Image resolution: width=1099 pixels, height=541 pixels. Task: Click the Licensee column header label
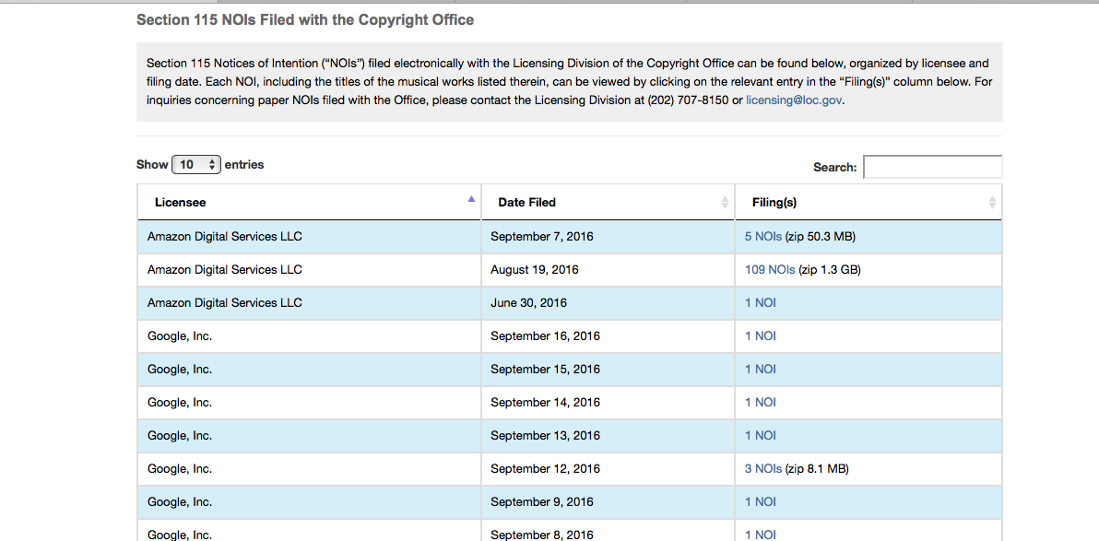click(x=180, y=202)
